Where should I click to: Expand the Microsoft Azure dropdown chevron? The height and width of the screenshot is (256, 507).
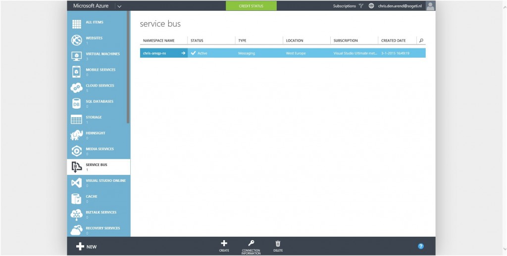click(119, 6)
